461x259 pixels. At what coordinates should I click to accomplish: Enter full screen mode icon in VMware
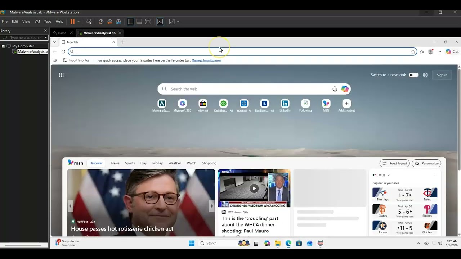[148, 22]
